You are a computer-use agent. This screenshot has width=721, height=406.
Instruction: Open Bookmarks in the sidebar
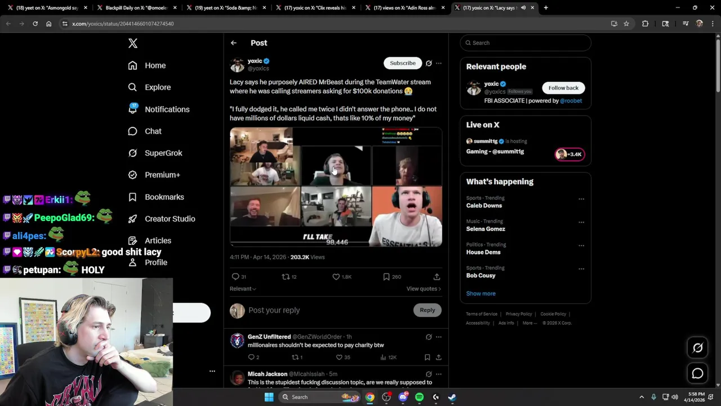[x=156, y=197]
